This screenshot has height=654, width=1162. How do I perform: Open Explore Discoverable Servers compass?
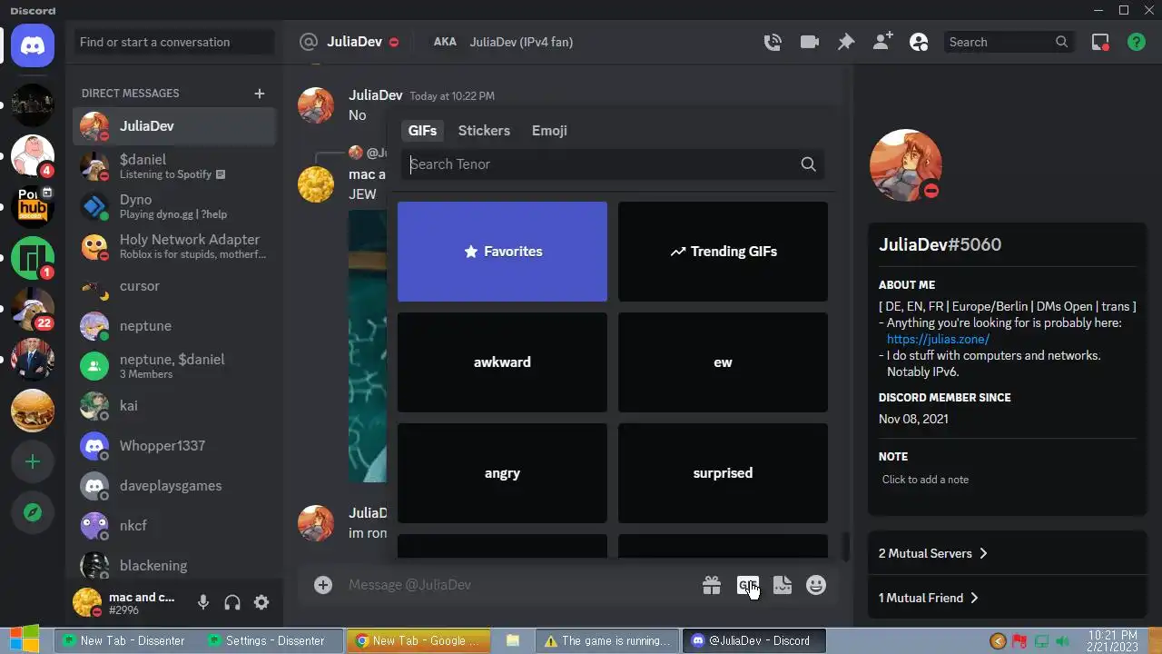[33, 513]
